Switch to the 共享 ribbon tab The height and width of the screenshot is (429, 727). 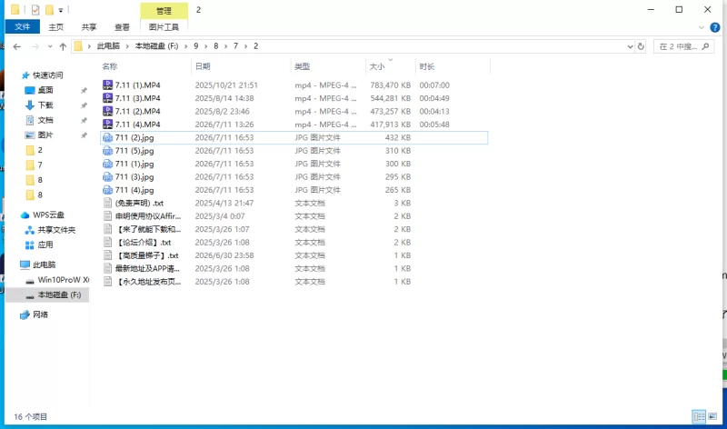(x=89, y=27)
